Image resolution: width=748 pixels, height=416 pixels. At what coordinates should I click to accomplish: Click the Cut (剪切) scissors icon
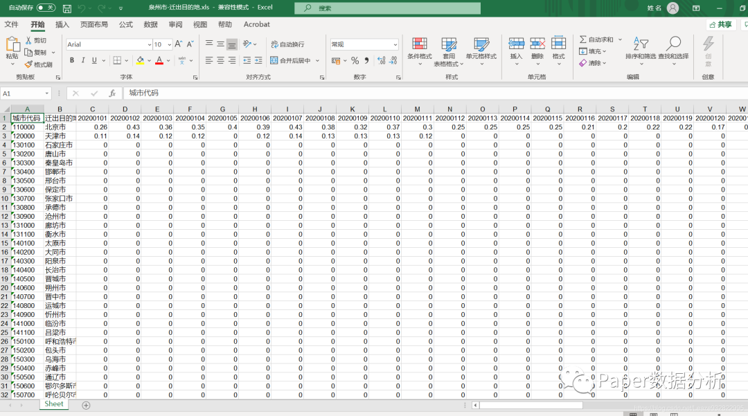click(28, 40)
